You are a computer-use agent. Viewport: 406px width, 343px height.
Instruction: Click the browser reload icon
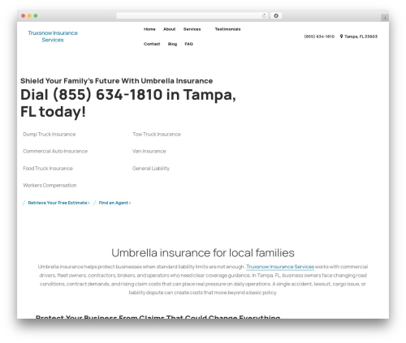click(x=264, y=16)
